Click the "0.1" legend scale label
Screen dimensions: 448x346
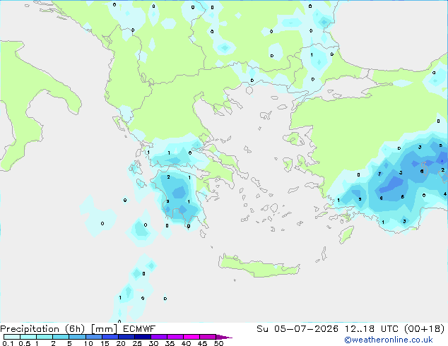pyautogui.click(x=8, y=343)
